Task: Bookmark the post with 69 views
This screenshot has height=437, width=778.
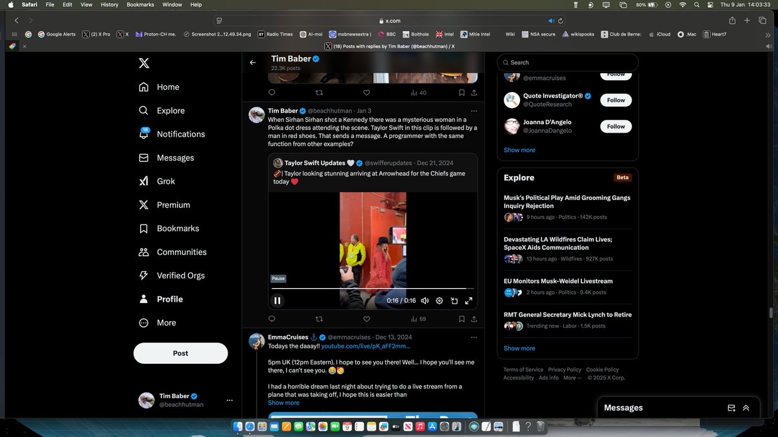Action: pyautogui.click(x=462, y=319)
